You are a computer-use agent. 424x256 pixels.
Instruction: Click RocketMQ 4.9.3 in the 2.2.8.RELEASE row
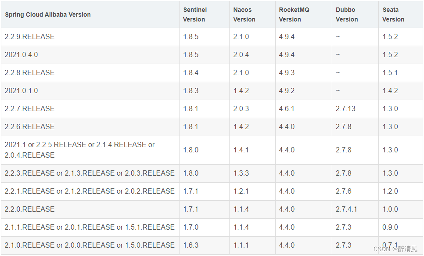(x=287, y=72)
